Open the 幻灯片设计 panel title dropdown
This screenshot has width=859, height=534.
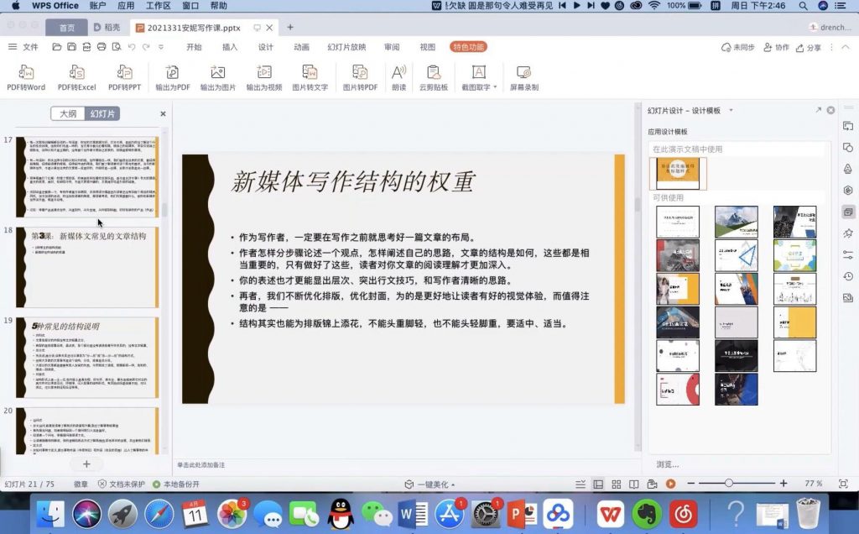click(731, 110)
